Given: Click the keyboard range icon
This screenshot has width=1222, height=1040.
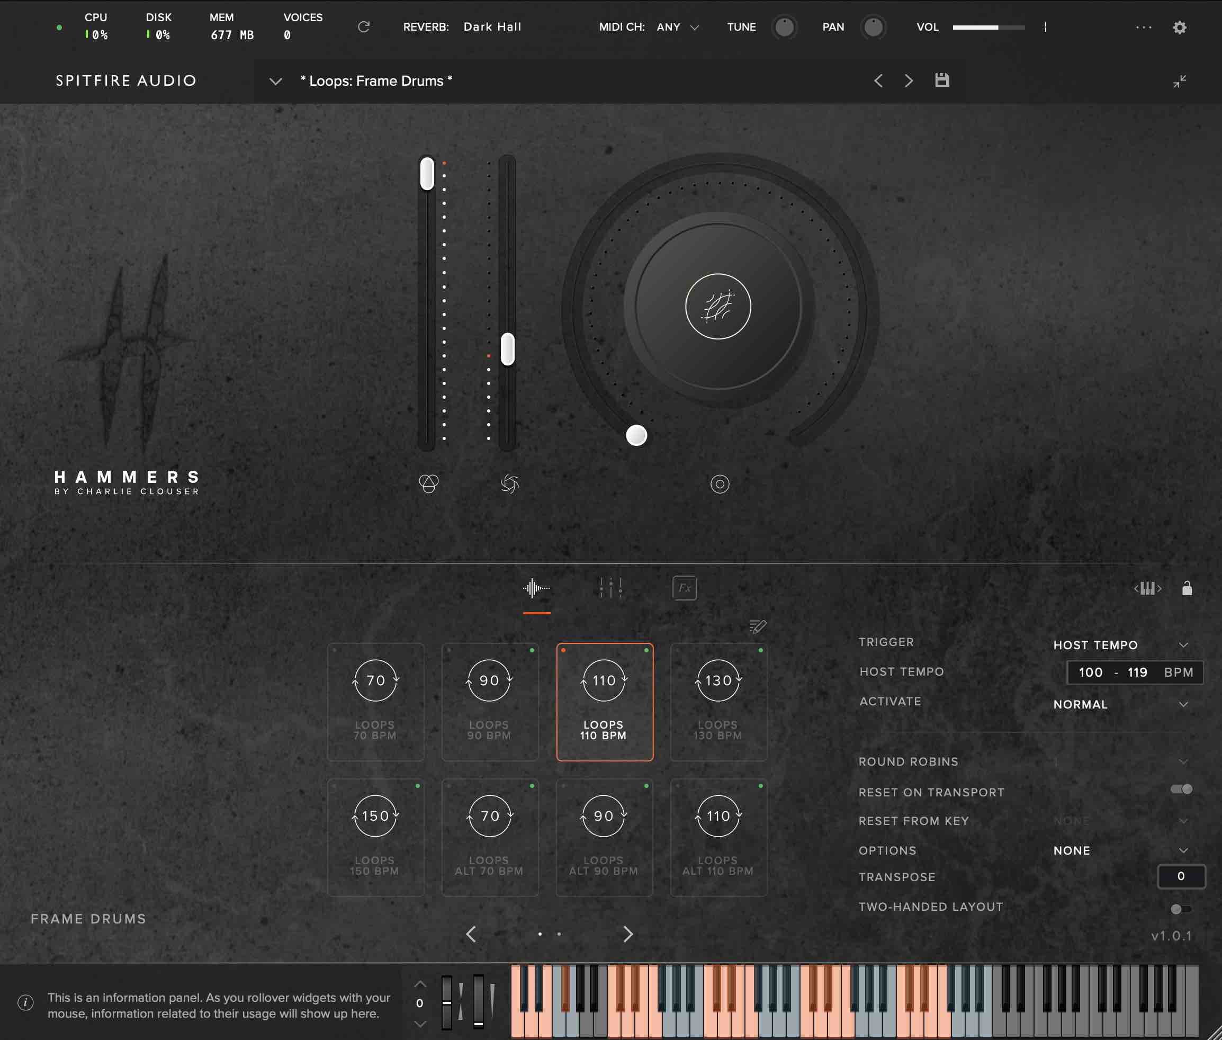Looking at the screenshot, I should tap(1147, 588).
